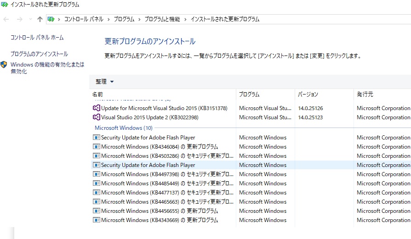The image size is (411, 239).
Task: Expand chevron after コントロール パネル breadcrumb
Action: (x=108, y=19)
